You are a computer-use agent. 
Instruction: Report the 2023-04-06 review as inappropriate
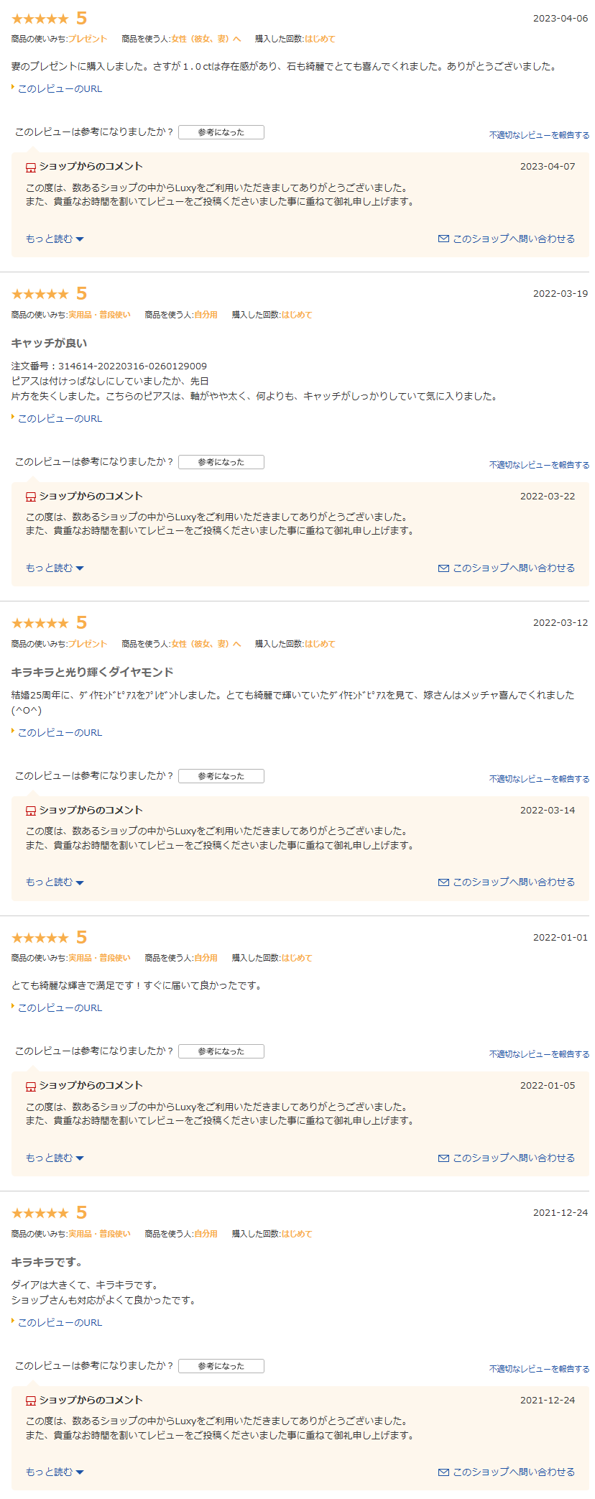pyautogui.click(x=539, y=135)
